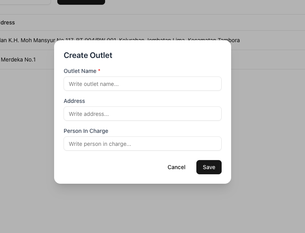Image resolution: width=305 pixels, height=233 pixels.
Task: Click the Create Outlet dialog title
Action: click(88, 55)
